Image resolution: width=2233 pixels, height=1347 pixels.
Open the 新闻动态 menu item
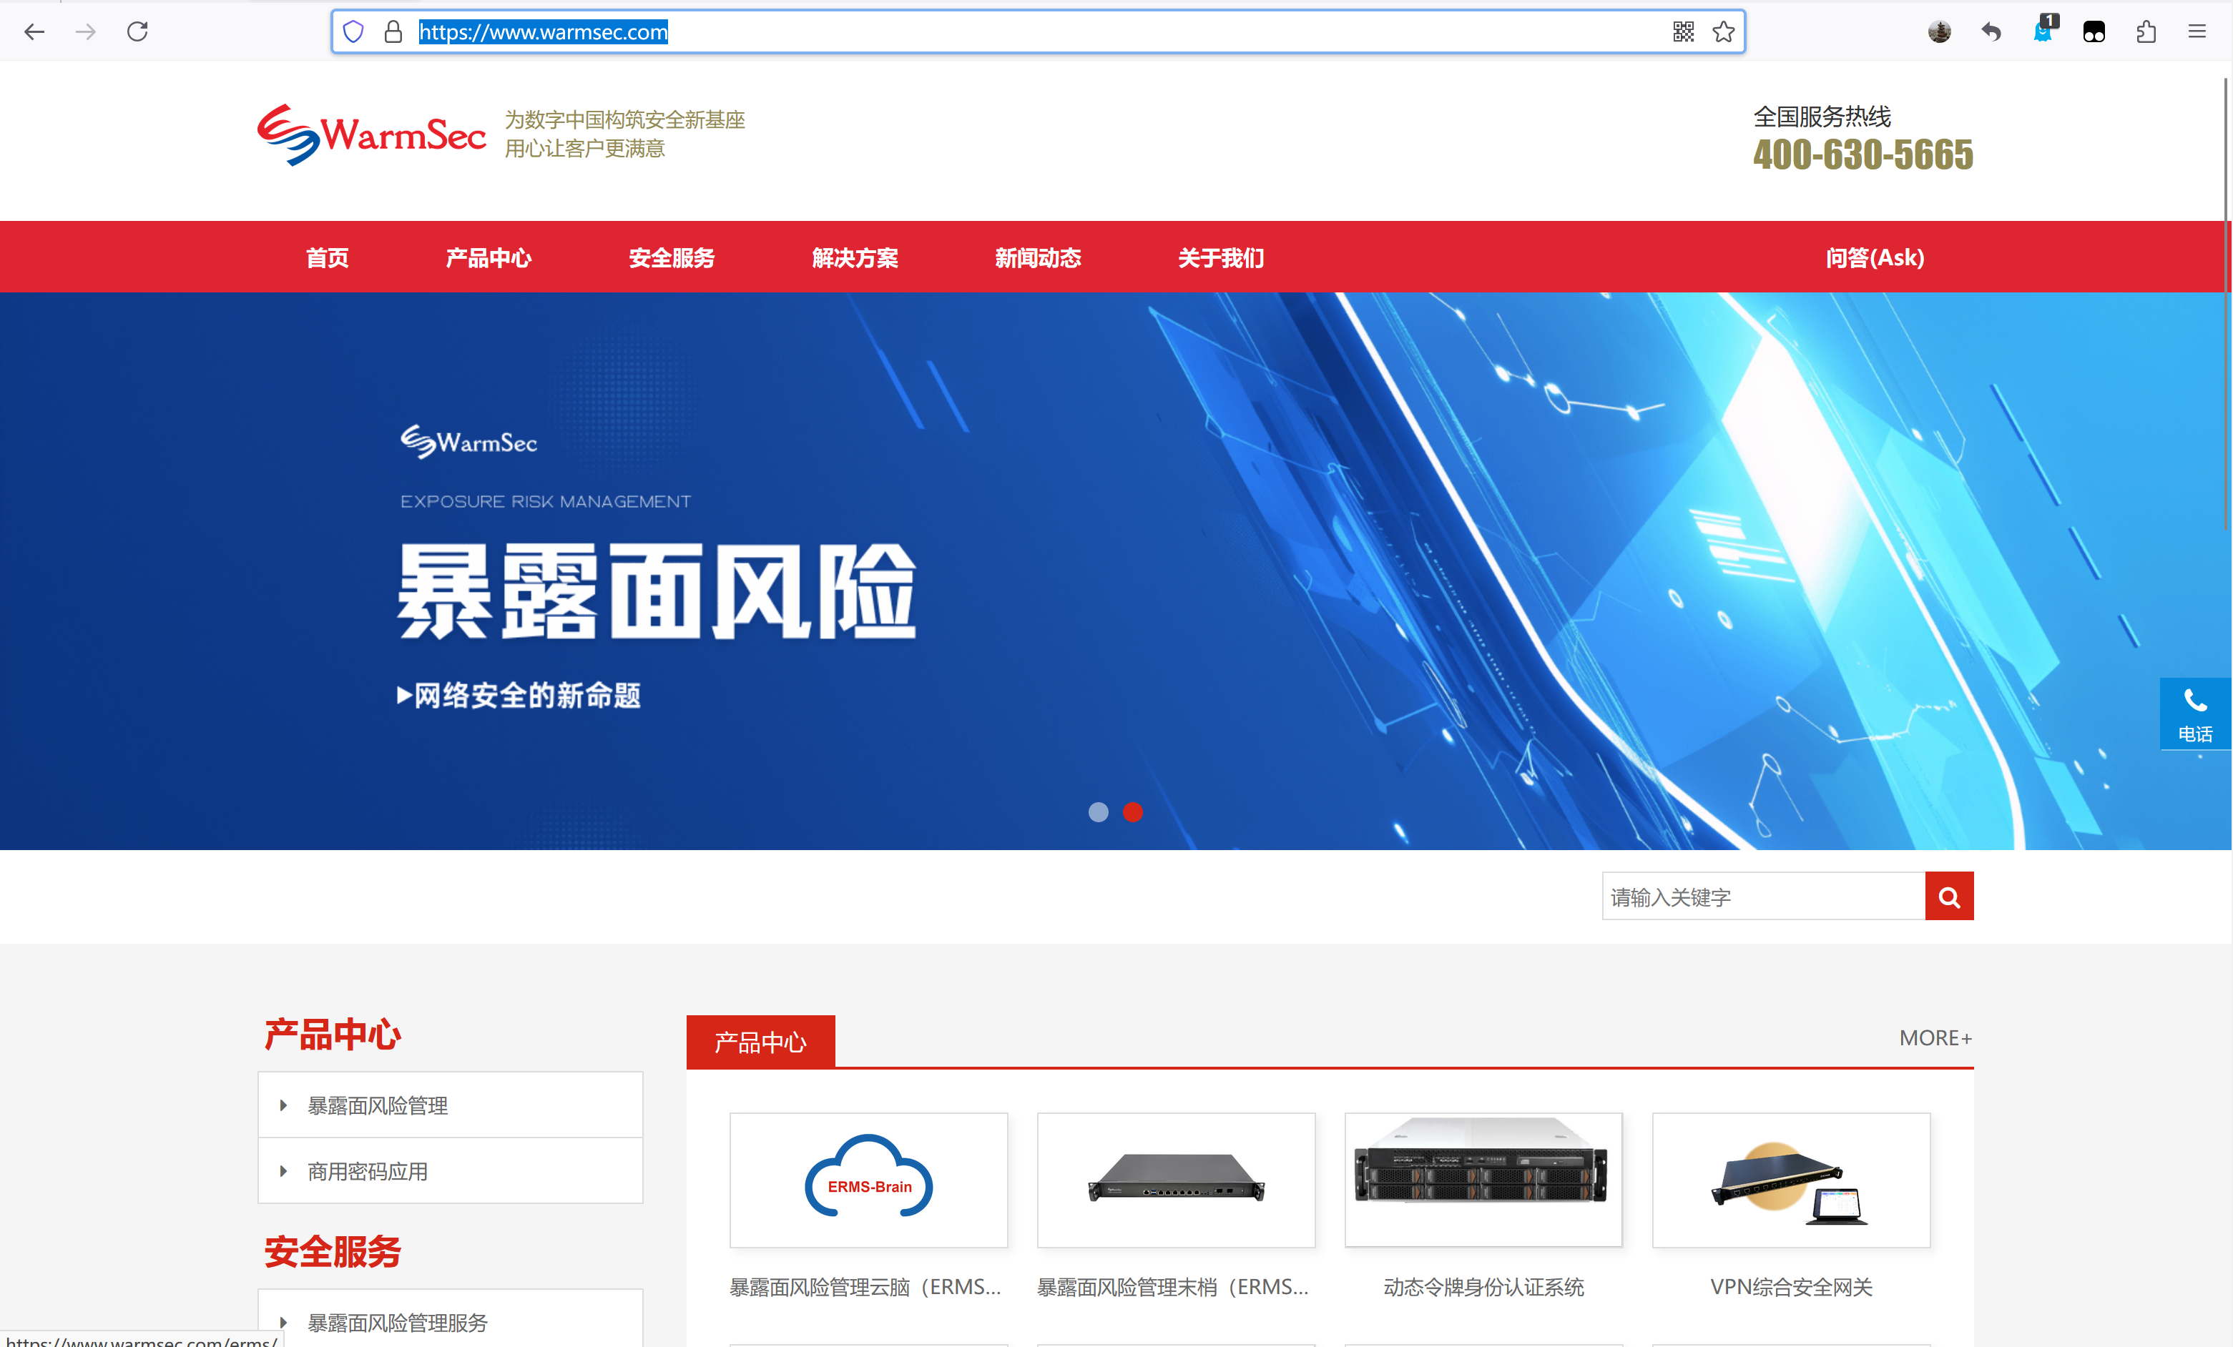1038,257
